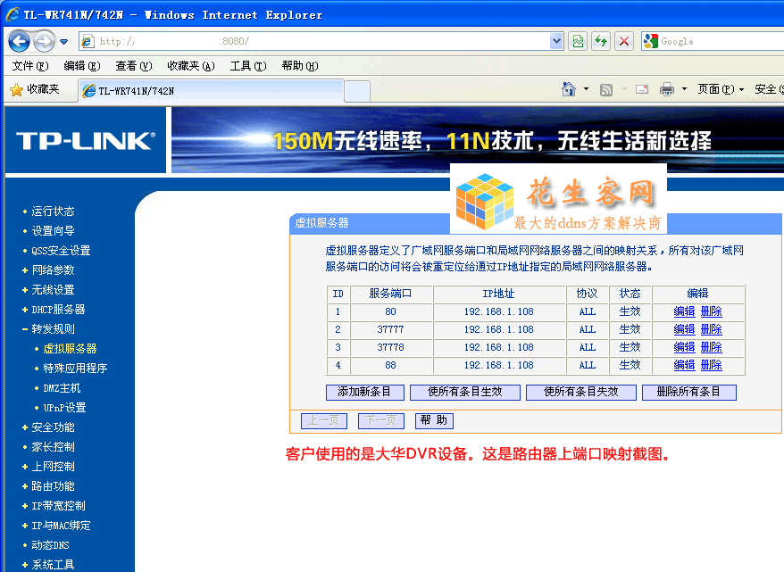Click the 收藏夹 favorites star button

tap(35, 90)
